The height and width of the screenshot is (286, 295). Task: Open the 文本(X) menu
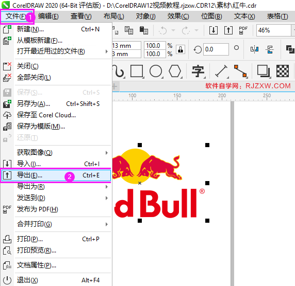pos(244,16)
